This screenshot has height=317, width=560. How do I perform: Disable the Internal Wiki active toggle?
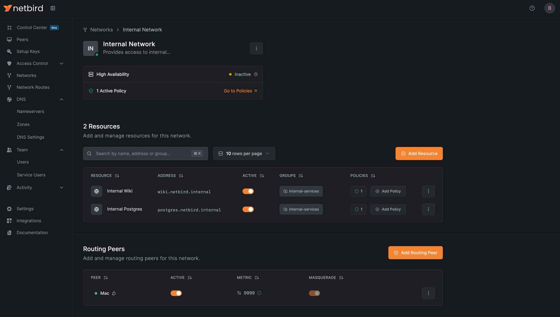[x=248, y=191]
